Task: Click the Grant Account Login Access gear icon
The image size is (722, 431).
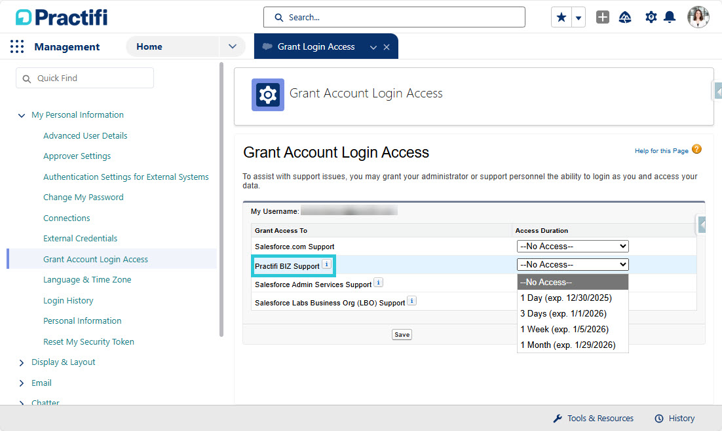Action: point(267,95)
